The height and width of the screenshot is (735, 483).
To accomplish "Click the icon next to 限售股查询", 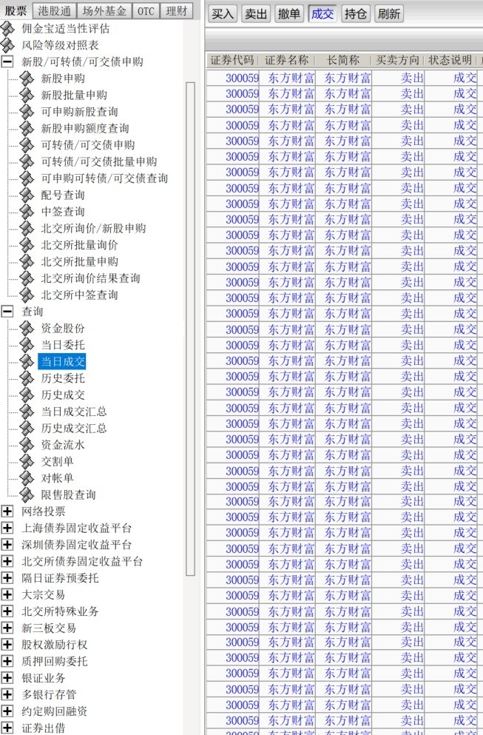I will (27, 494).
